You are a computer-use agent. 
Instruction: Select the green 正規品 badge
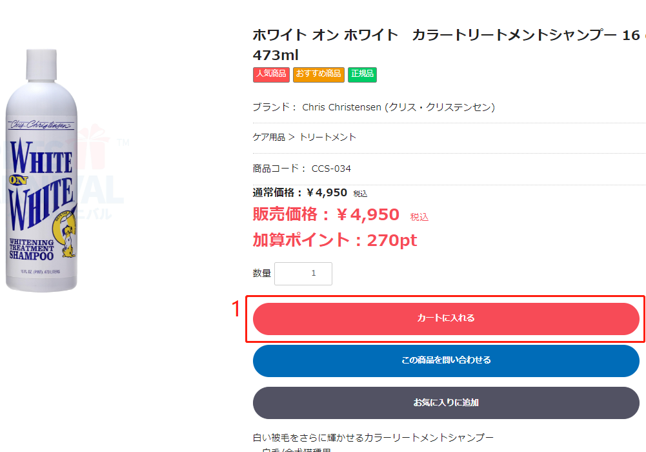point(362,74)
